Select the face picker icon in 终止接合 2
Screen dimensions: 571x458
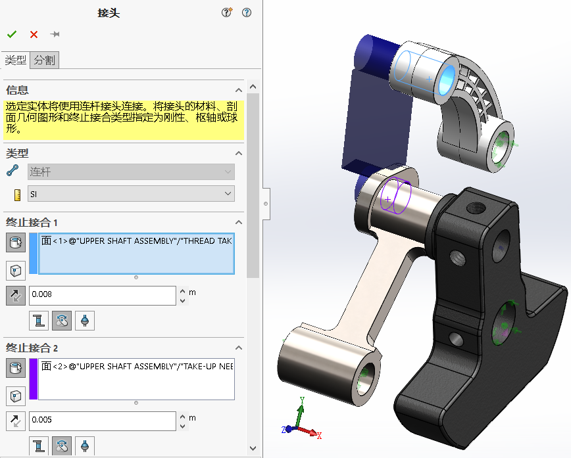click(16, 368)
